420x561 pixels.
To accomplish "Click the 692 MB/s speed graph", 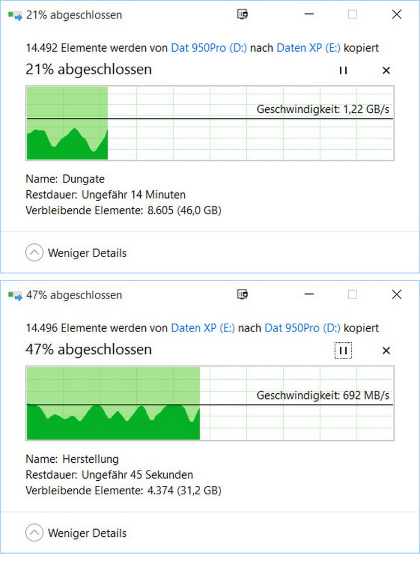I will pyautogui.click(x=210, y=403).
